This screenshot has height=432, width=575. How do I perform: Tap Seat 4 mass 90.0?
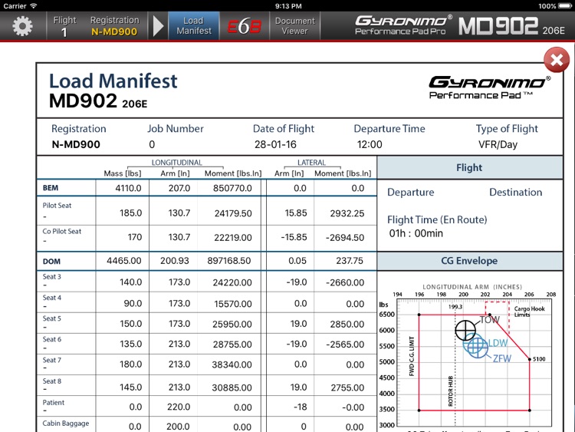click(133, 304)
